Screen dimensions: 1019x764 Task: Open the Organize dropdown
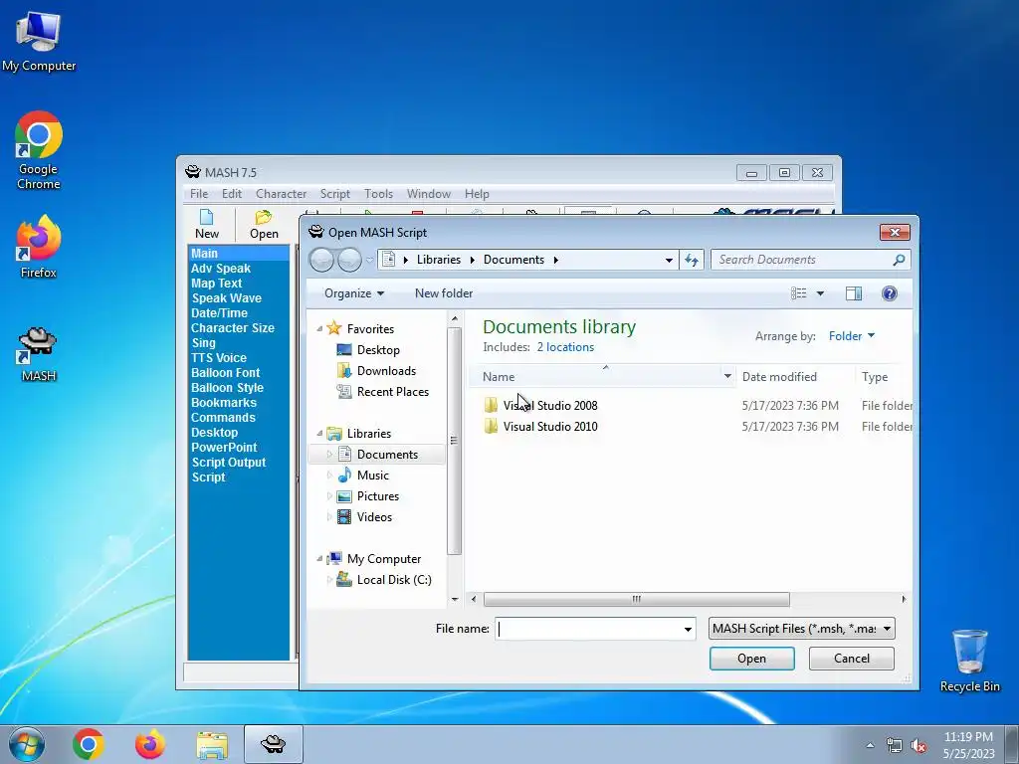click(354, 293)
